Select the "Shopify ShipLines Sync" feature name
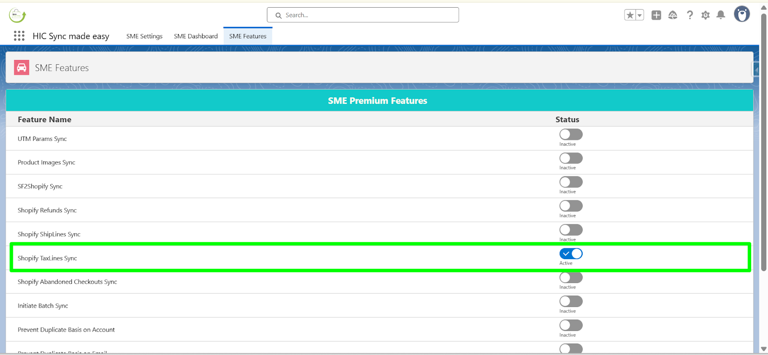768x355 pixels. 49,234
